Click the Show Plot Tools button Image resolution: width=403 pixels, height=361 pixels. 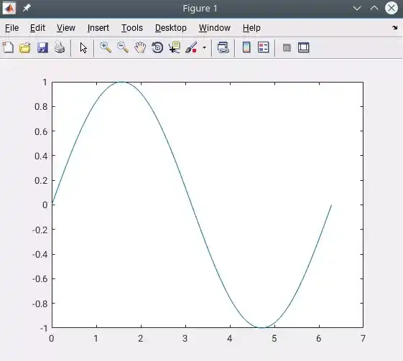point(304,47)
